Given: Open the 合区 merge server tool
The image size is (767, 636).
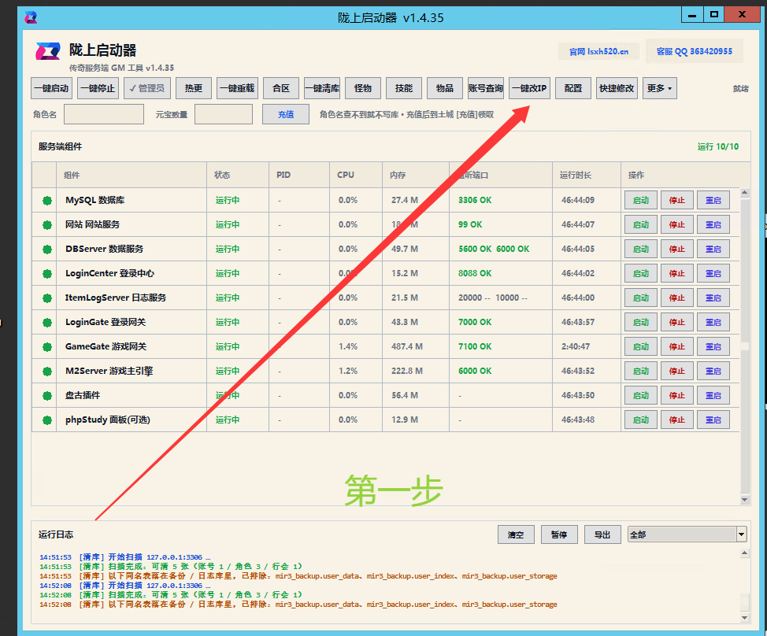Looking at the screenshot, I should tap(281, 88).
